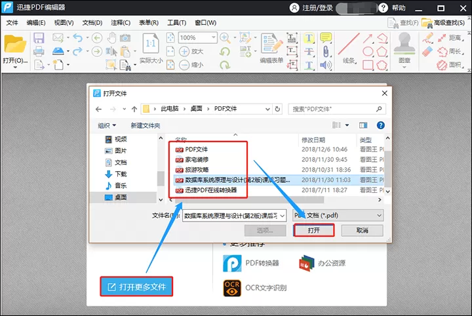Click the Zoom In 放大 button
This screenshot has height=316, width=472.
pyautogui.click(x=191, y=51)
